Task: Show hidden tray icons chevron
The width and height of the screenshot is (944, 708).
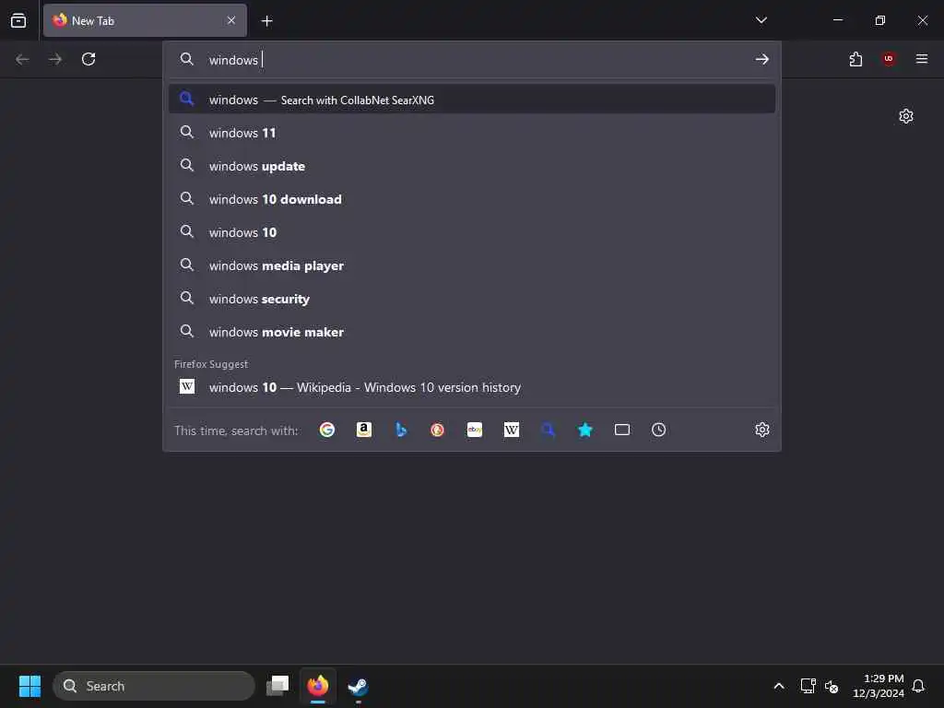Action: pos(778,686)
